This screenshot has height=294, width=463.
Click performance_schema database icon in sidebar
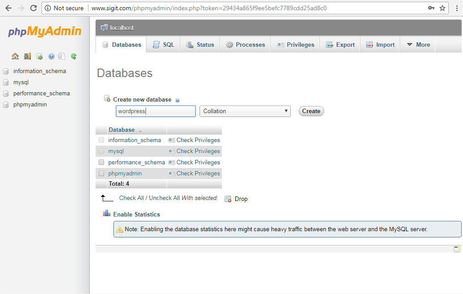point(6,94)
